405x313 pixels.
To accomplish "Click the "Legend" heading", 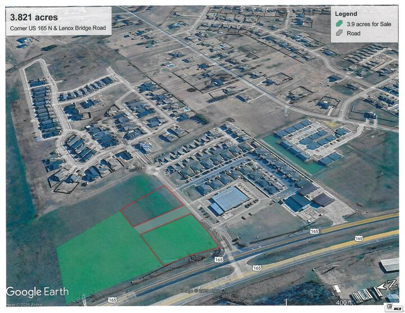I will [x=346, y=14].
